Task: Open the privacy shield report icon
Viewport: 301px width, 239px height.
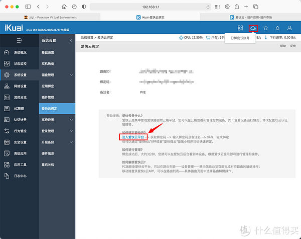Action: pos(84,7)
